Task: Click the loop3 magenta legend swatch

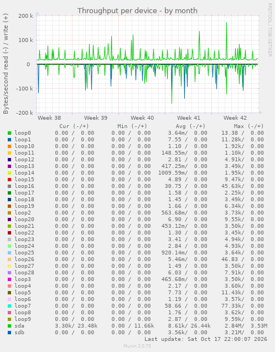Action: (x=9, y=279)
